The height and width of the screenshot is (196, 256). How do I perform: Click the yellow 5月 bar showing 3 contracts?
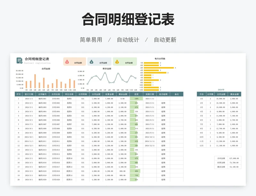coord(155,73)
